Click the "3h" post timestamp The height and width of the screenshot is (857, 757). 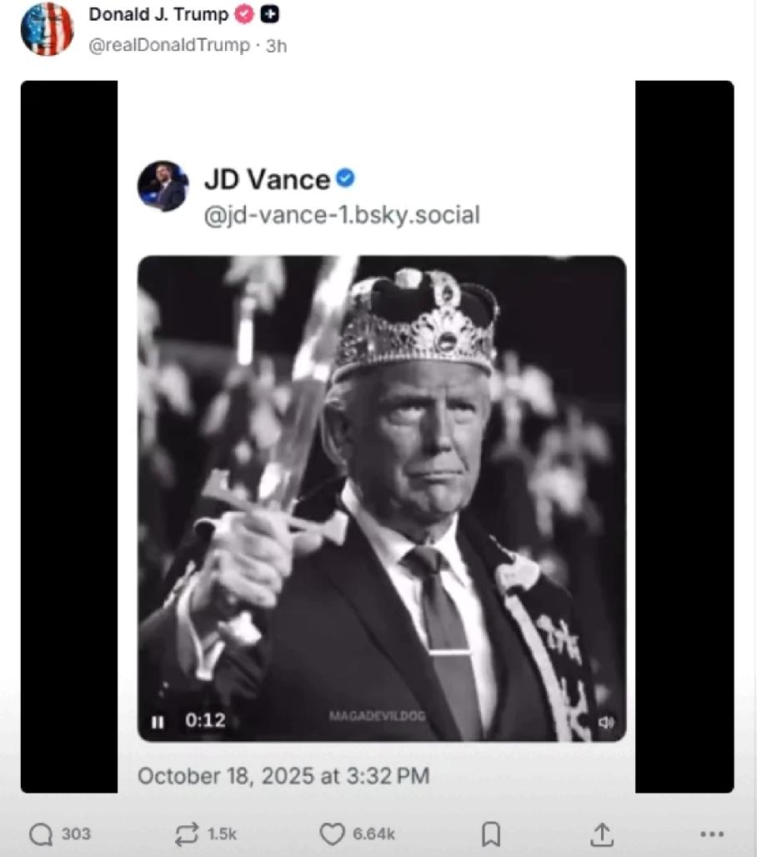click(276, 46)
